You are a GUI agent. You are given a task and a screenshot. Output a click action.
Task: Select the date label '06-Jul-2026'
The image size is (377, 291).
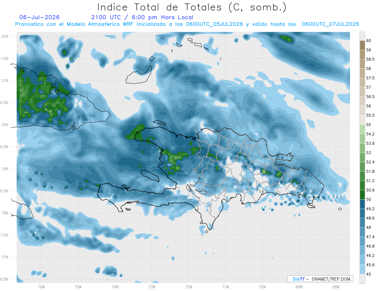tap(39, 17)
